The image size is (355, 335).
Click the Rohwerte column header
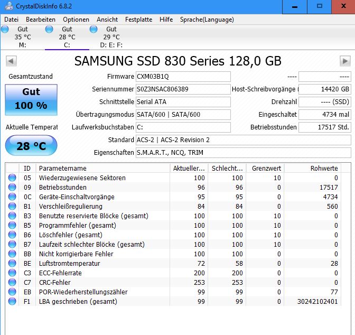click(x=313, y=169)
